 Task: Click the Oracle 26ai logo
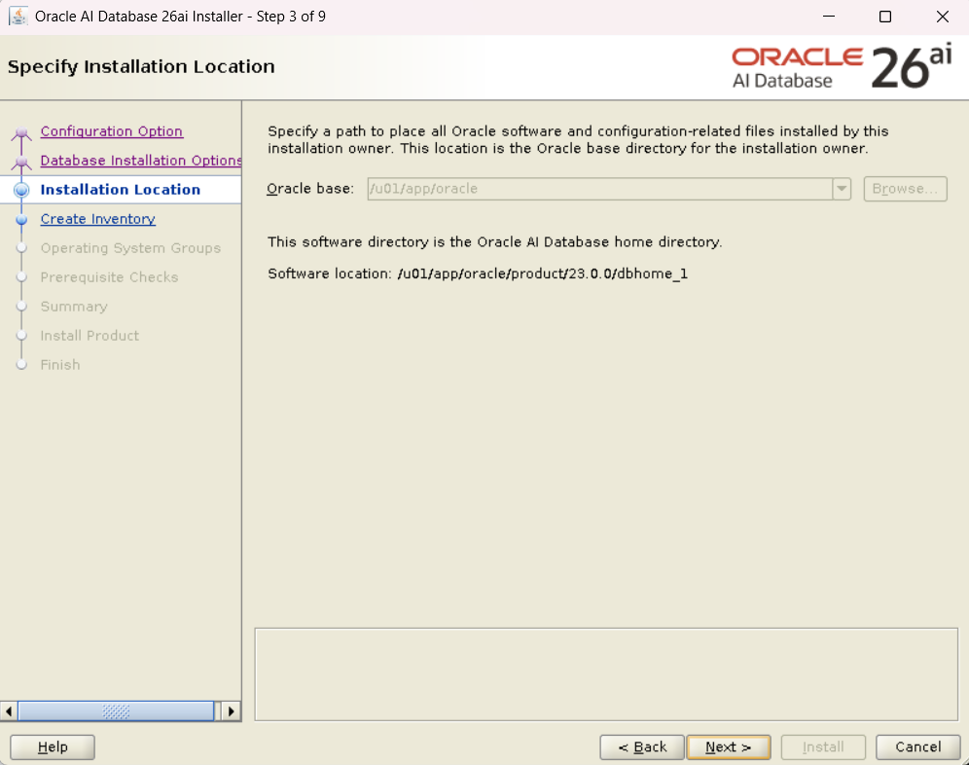pyautogui.click(x=842, y=67)
